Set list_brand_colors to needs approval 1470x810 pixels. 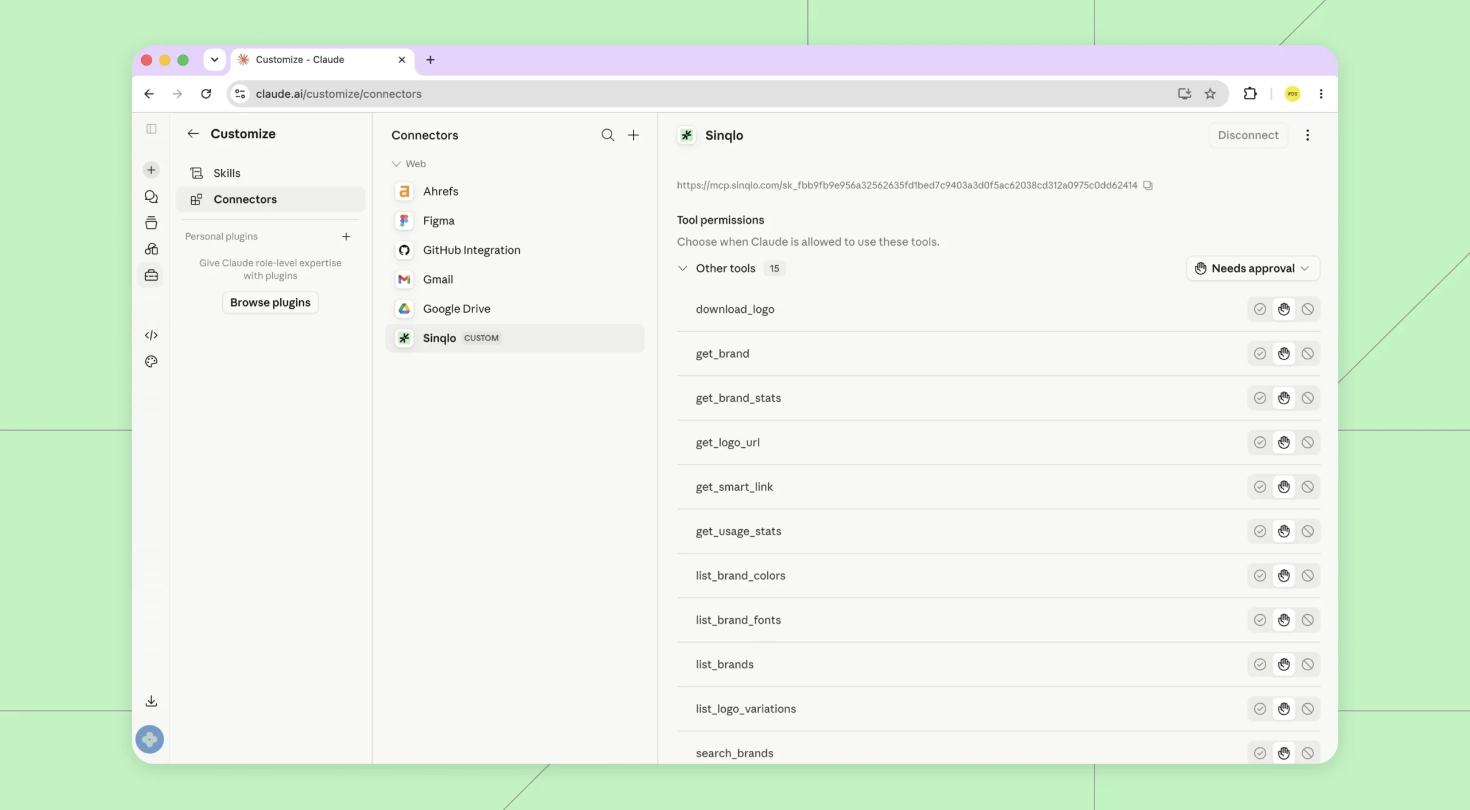(1284, 576)
